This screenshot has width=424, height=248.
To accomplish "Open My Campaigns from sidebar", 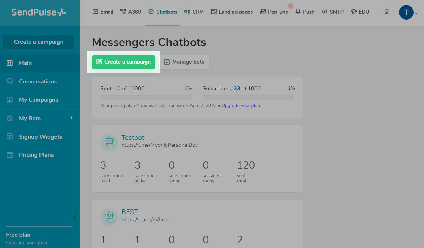I will [x=38, y=100].
